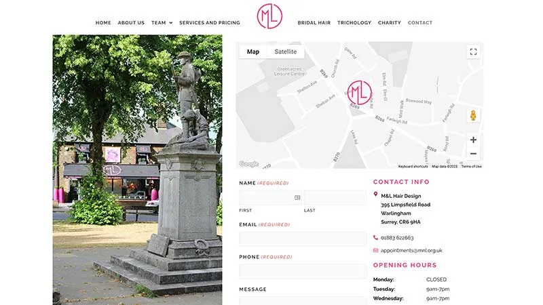The height and width of the screenshot is (305, 543).
Task: Zoom in on the map
Action: [473, 140]
